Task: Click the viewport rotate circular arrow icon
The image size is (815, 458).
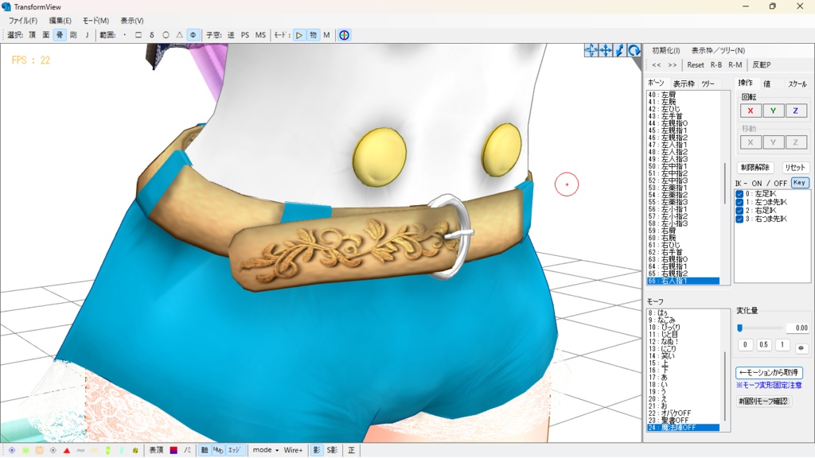Action: click(634, 50)
